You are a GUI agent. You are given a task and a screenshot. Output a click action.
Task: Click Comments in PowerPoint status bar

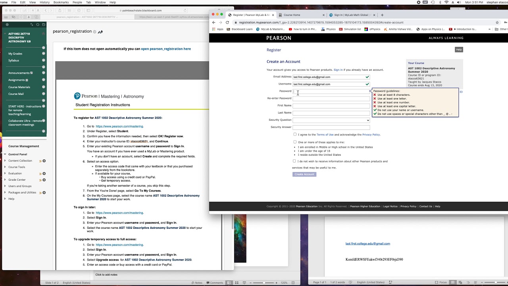(214, 282)
